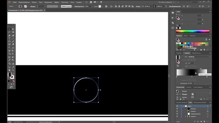Click the GPU rocket icon in menu bar
The image size is (219, 123).
click(101, 2)
